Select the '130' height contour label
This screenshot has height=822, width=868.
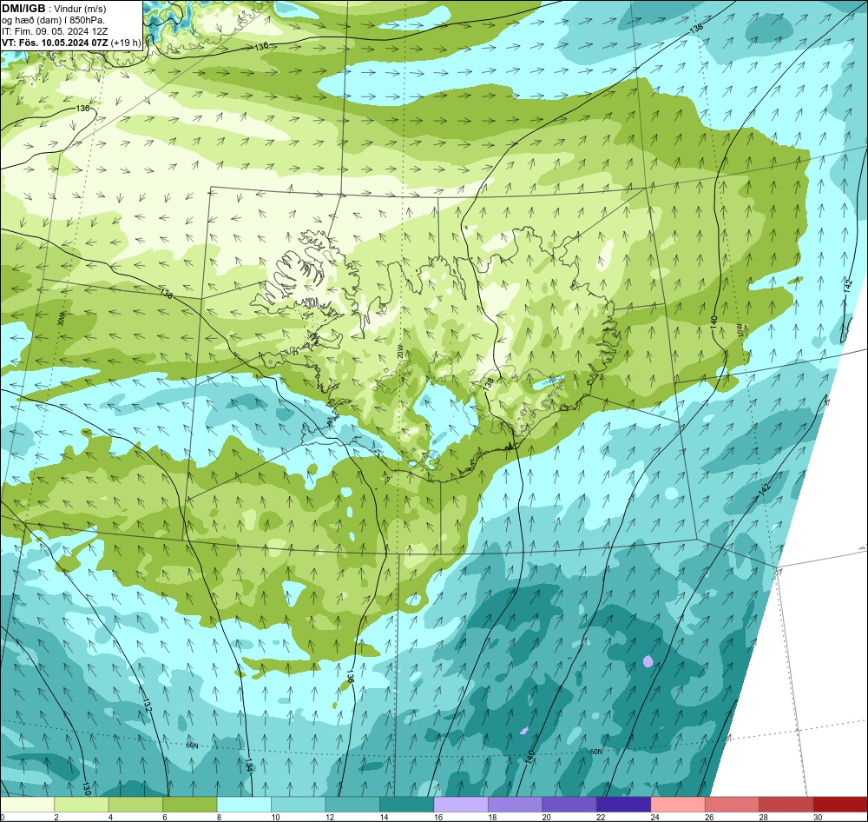(86, 787)
